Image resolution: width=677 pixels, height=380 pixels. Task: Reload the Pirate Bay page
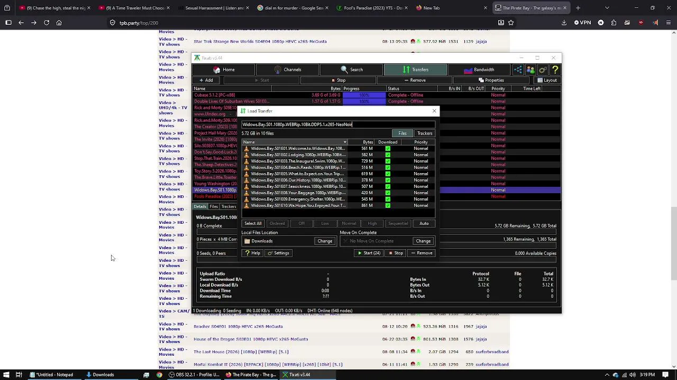[x=47, y=23]
